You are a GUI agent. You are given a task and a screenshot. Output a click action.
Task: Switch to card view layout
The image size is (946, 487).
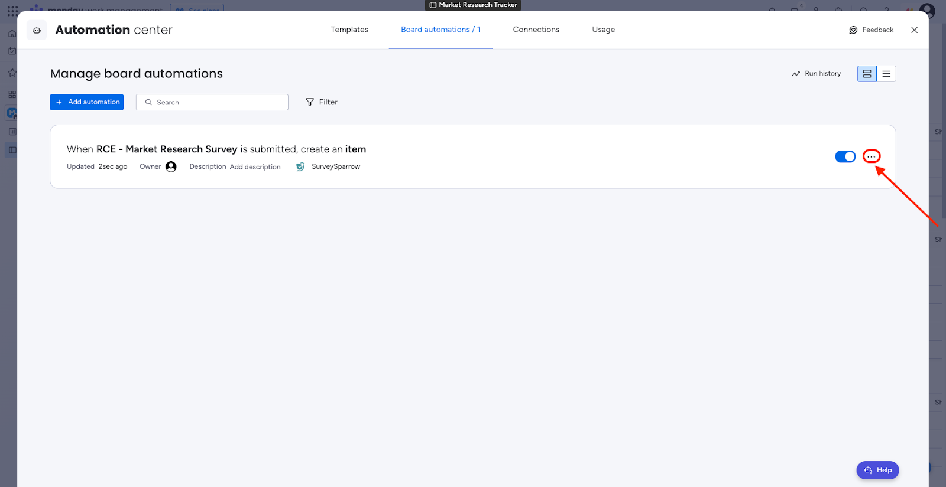(867, 74)
